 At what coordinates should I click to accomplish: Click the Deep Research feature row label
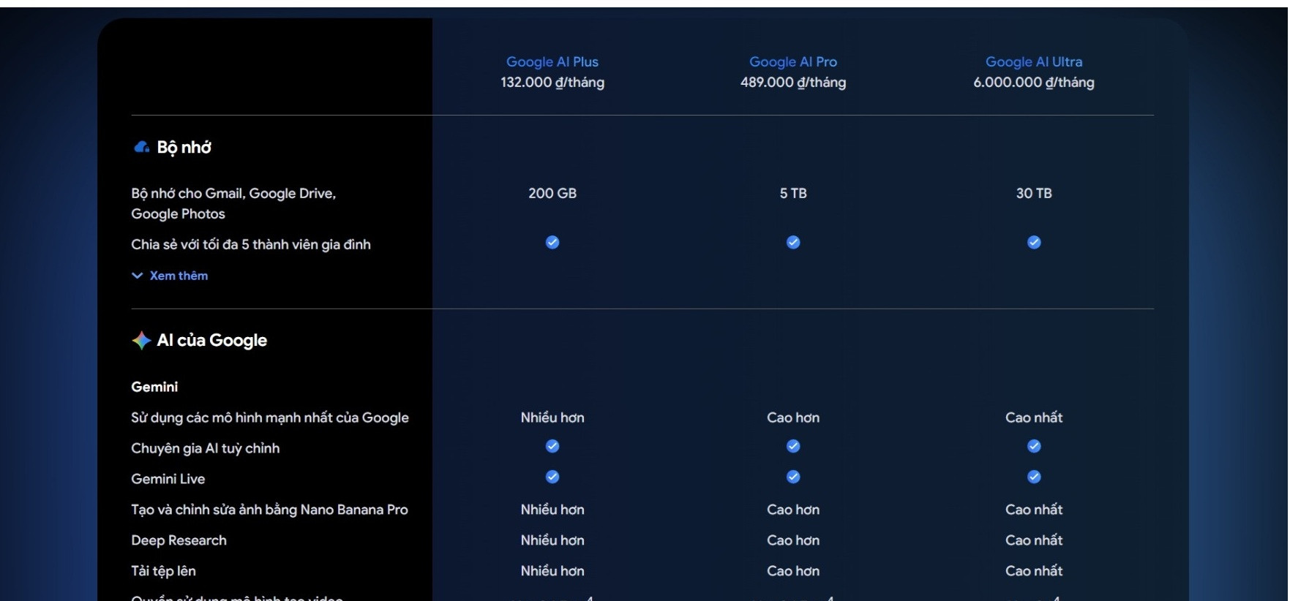point(179,540)
